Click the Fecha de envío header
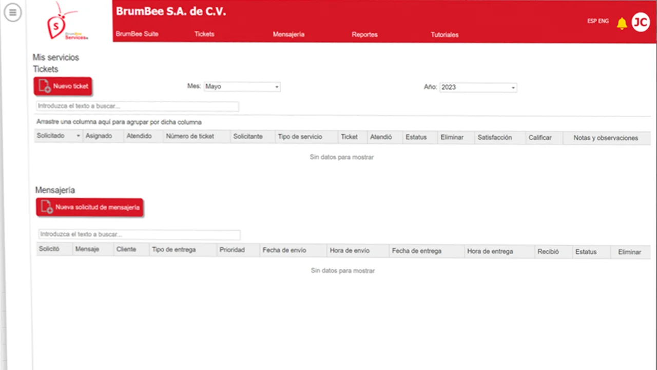Viewport: 657px width, 370px height. [x=293, y=250]
